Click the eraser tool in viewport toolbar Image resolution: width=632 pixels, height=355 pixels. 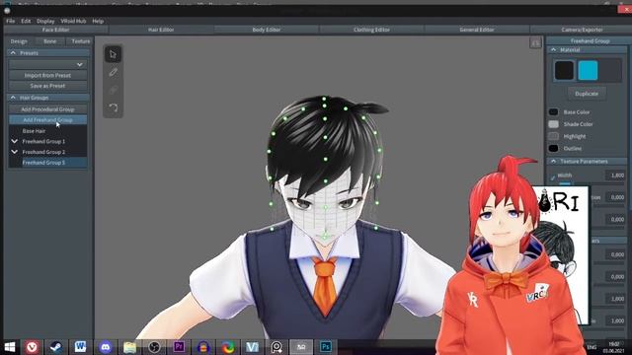pos(113,90)
